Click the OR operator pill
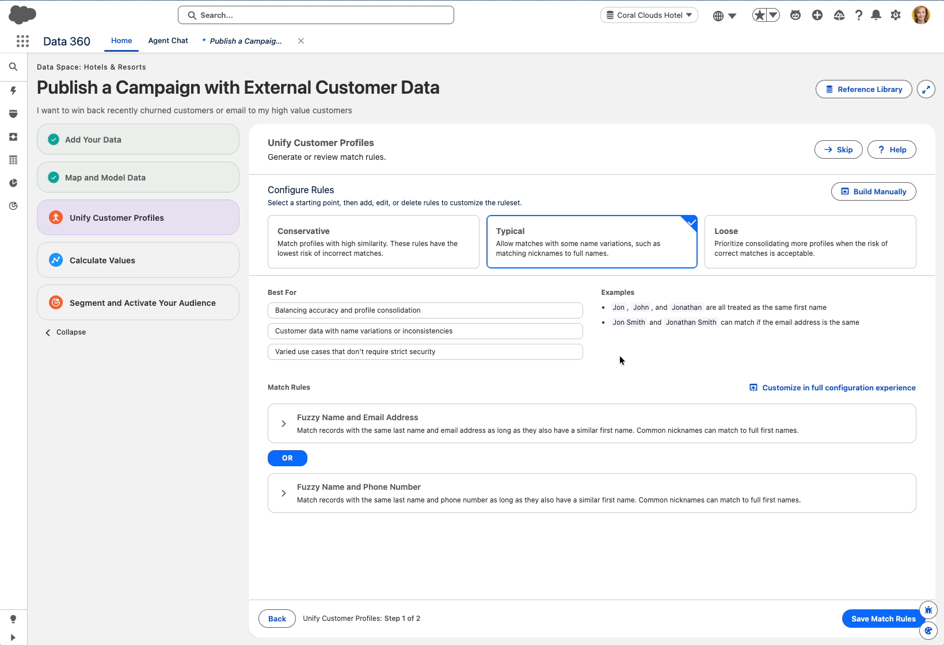 [x=287, y=458]
